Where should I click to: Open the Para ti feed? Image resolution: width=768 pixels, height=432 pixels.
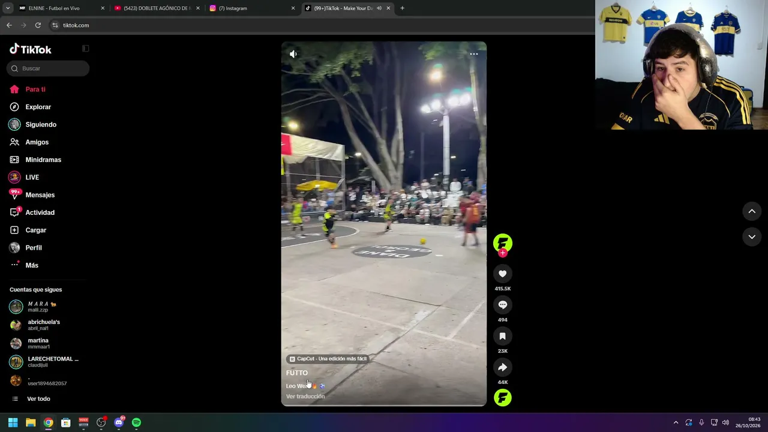coord(35,89)
